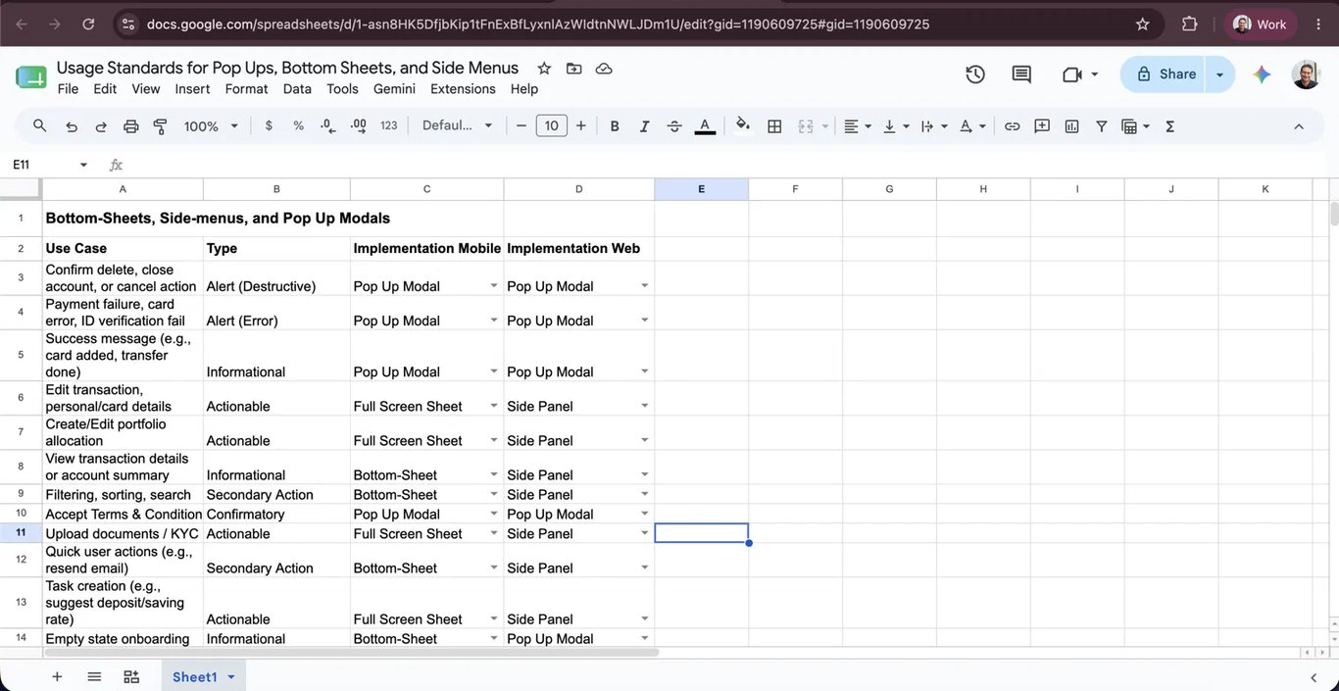Click the font size field
The height and width of the screenshot is (691, 1339).
point(552,125)
